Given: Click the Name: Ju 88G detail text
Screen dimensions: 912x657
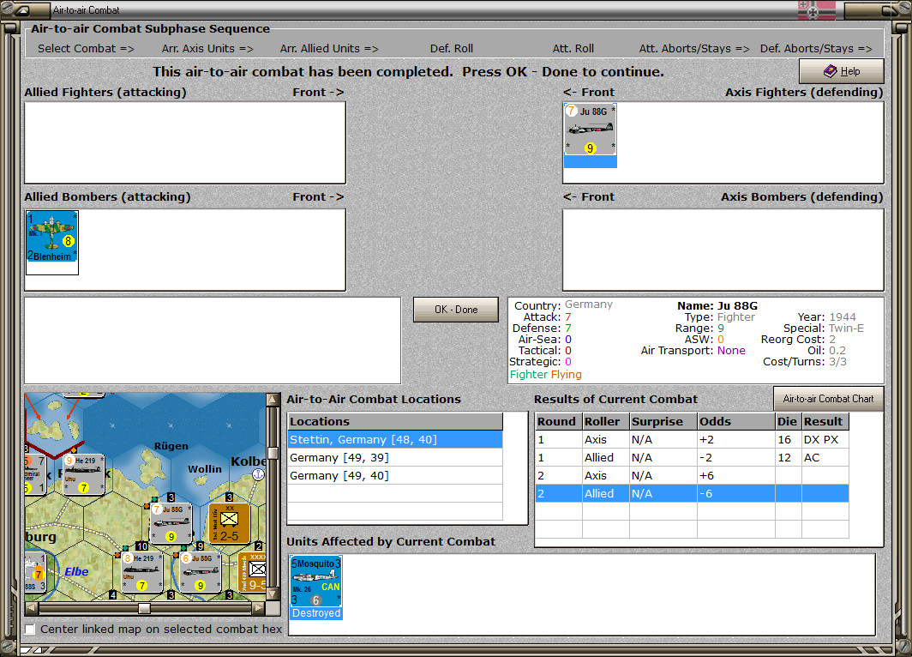Looking at the screenshot, I should pos(717,305).
